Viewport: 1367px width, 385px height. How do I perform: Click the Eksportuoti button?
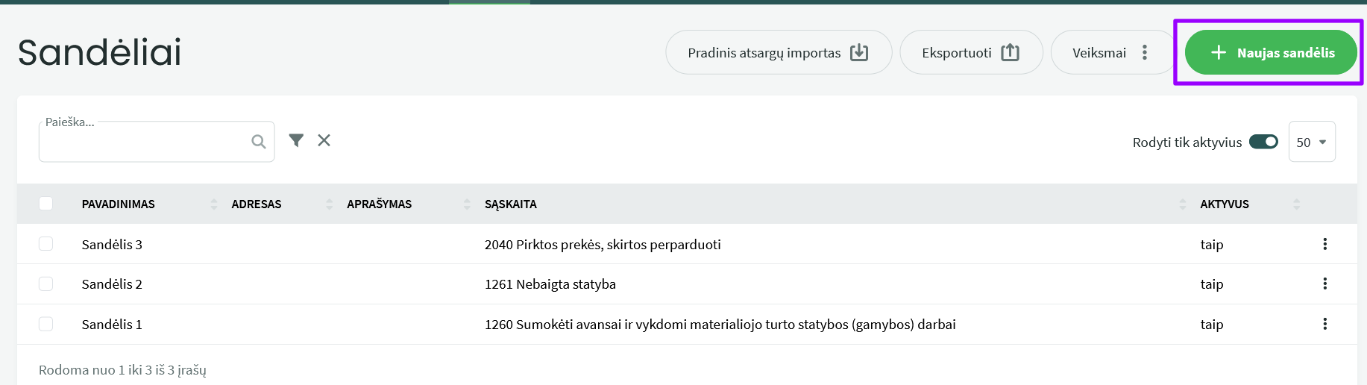tap(970, 52)
